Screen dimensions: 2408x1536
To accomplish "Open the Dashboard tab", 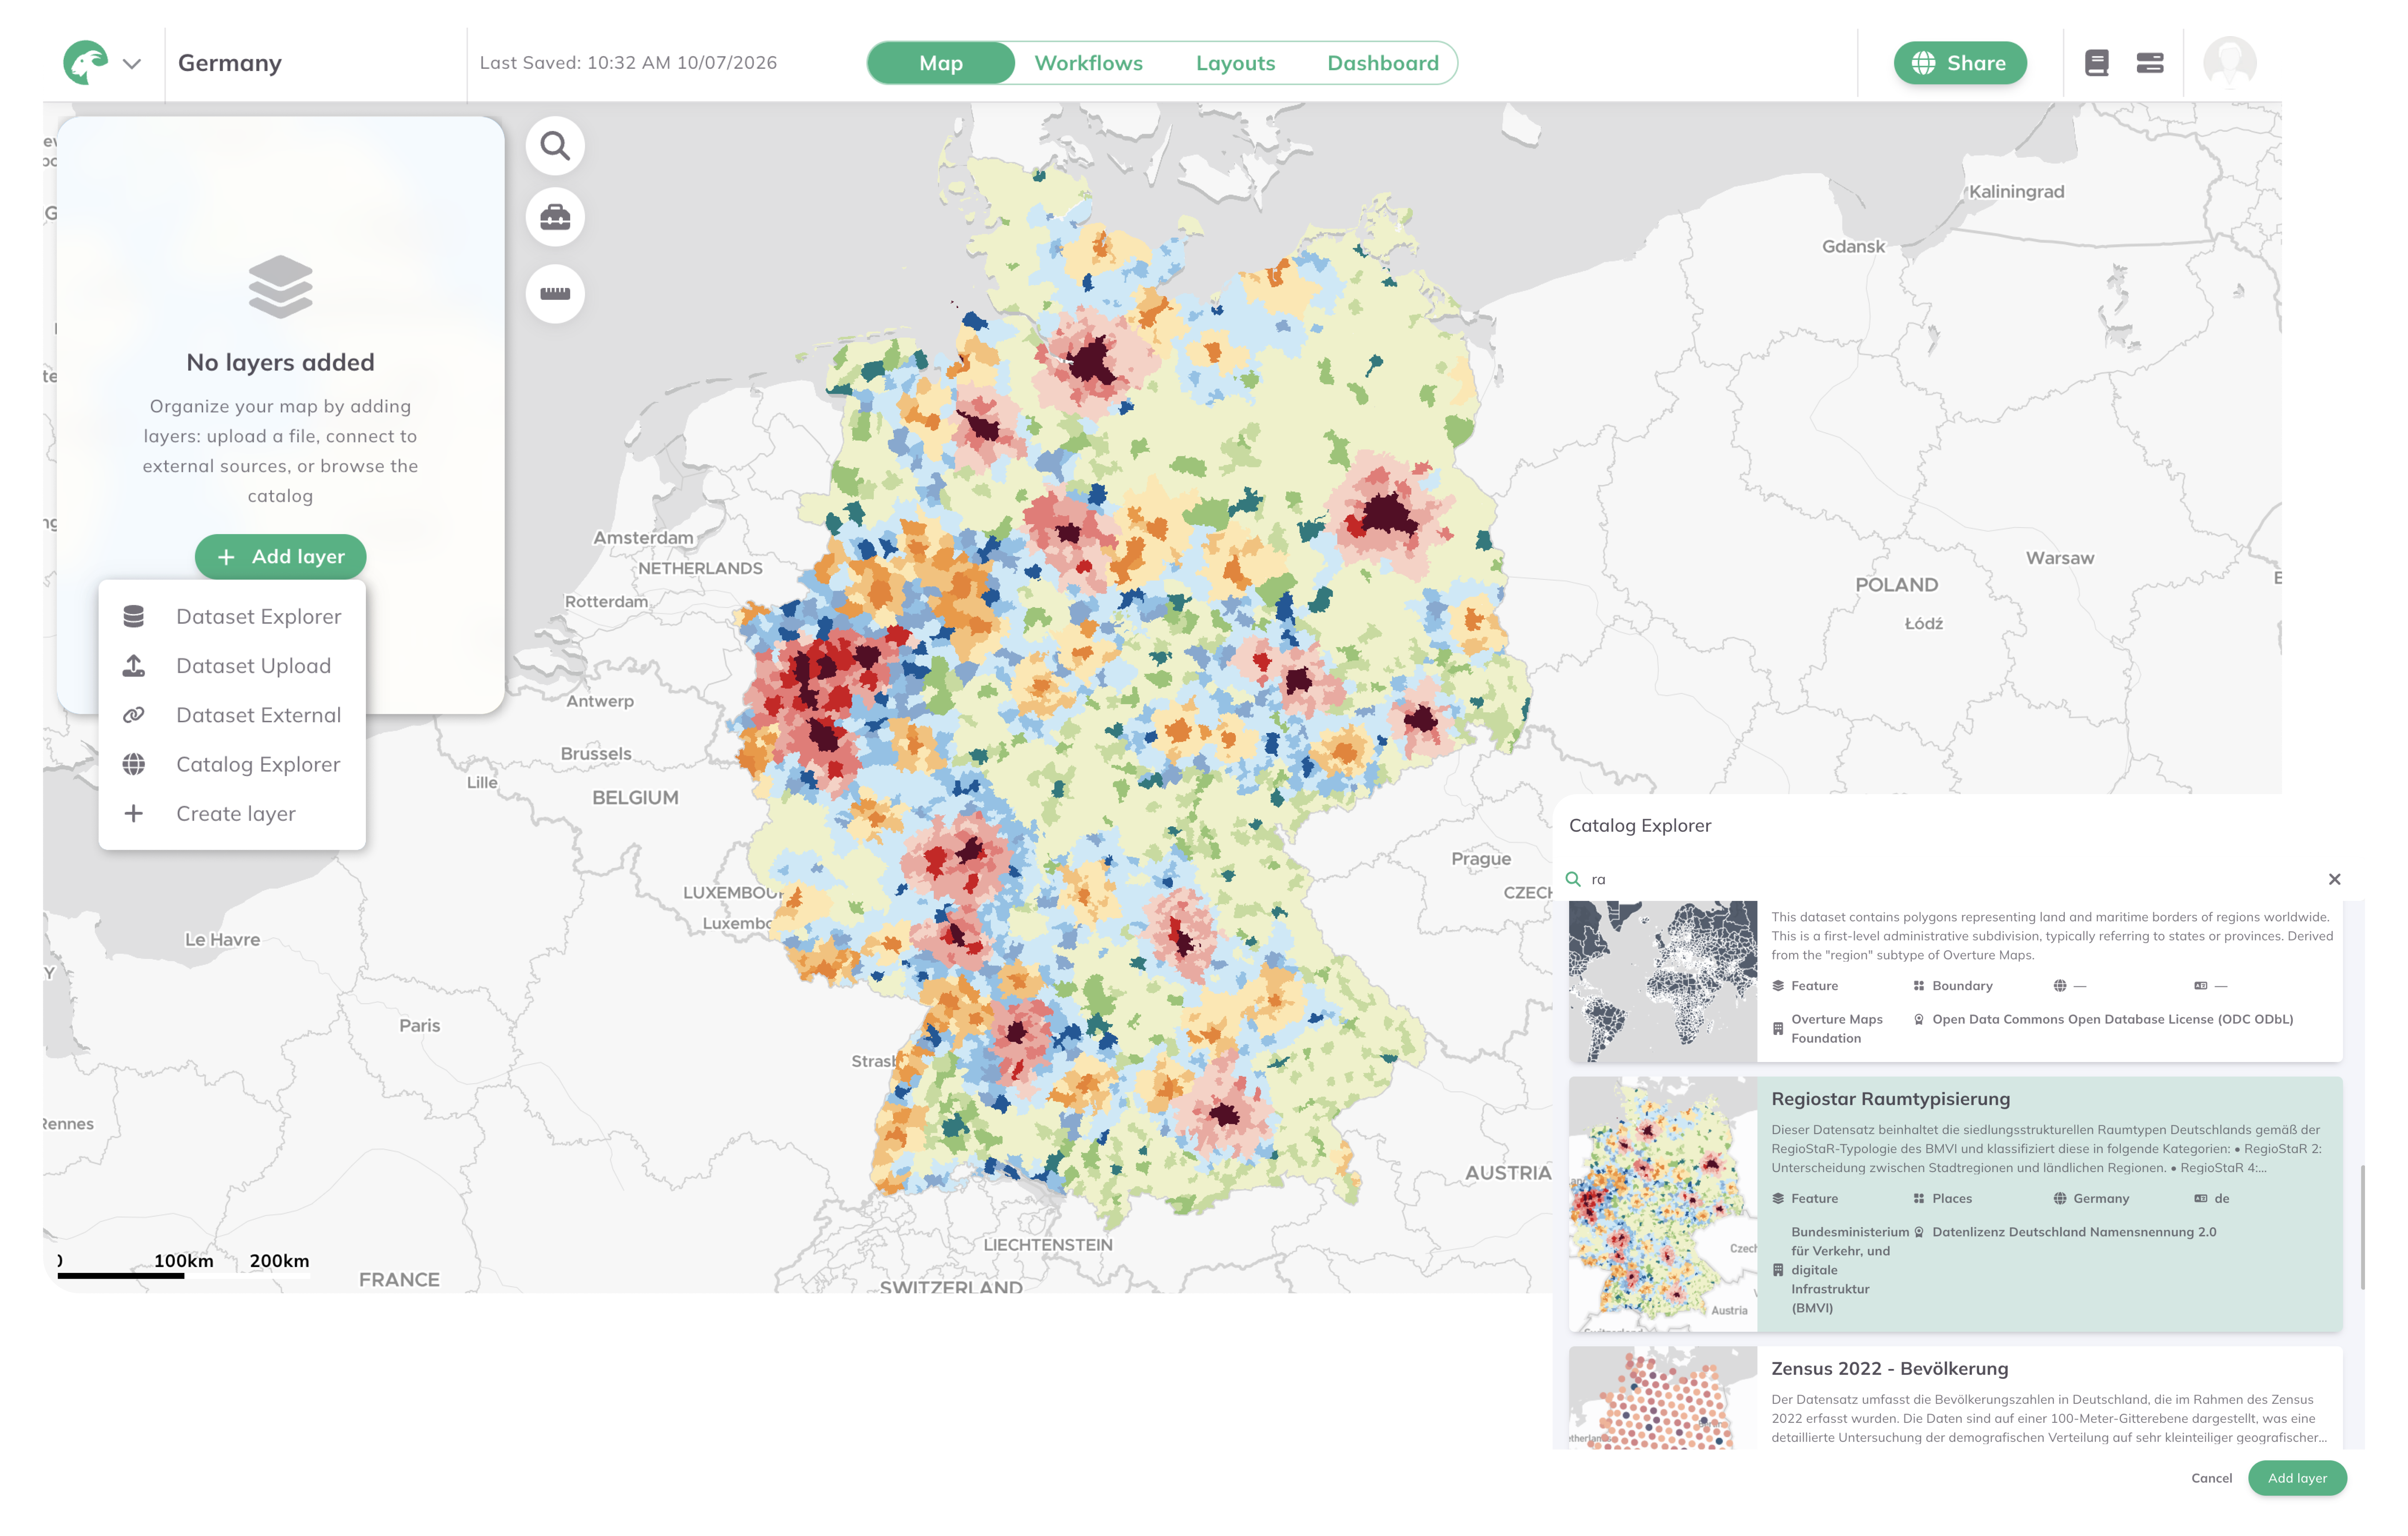I will point(1383,63).
